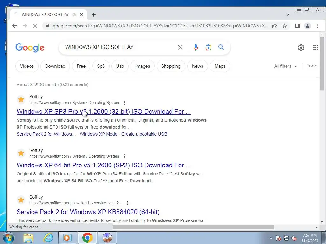Expand the All filters dropdown
The image size is (326, 244).
[x=286, y=66]
